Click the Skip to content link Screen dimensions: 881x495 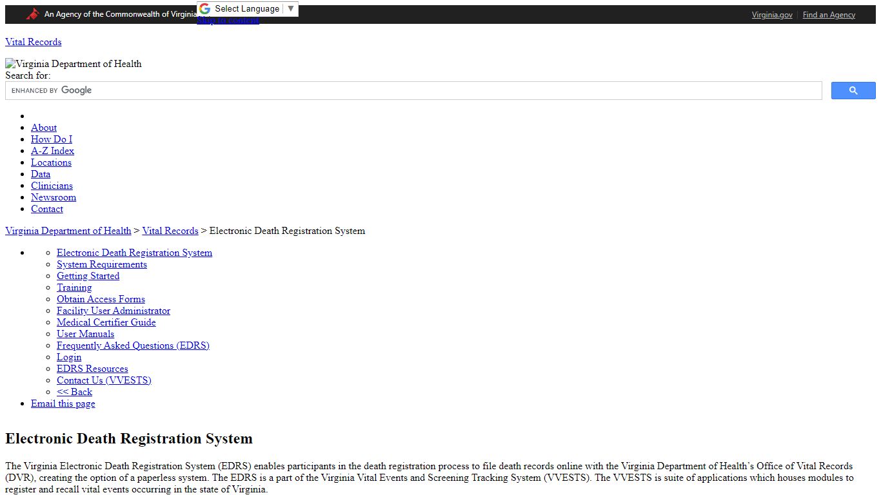[x=228, y=21]
